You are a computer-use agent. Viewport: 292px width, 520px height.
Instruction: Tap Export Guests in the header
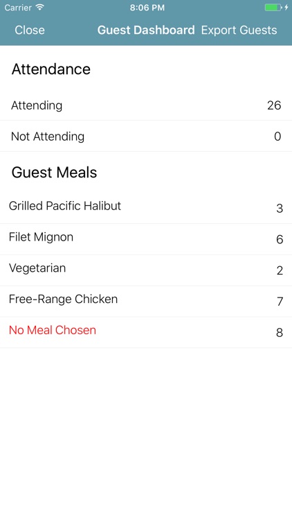tap(239, 31)
